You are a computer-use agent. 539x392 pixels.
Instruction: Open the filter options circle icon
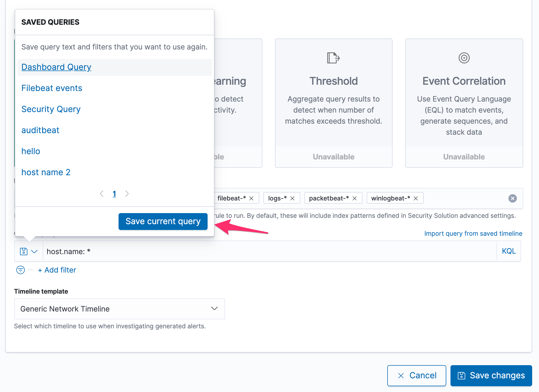pyautogui.click(x=21, y=270)
